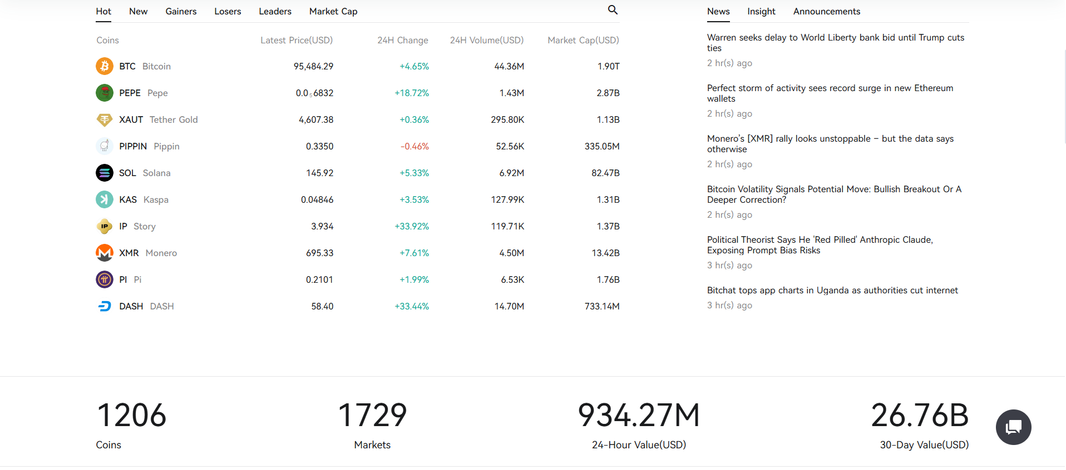Click the Tether Gold XAUT icon
Screen dimensions: 1066x470
(105, 119)
